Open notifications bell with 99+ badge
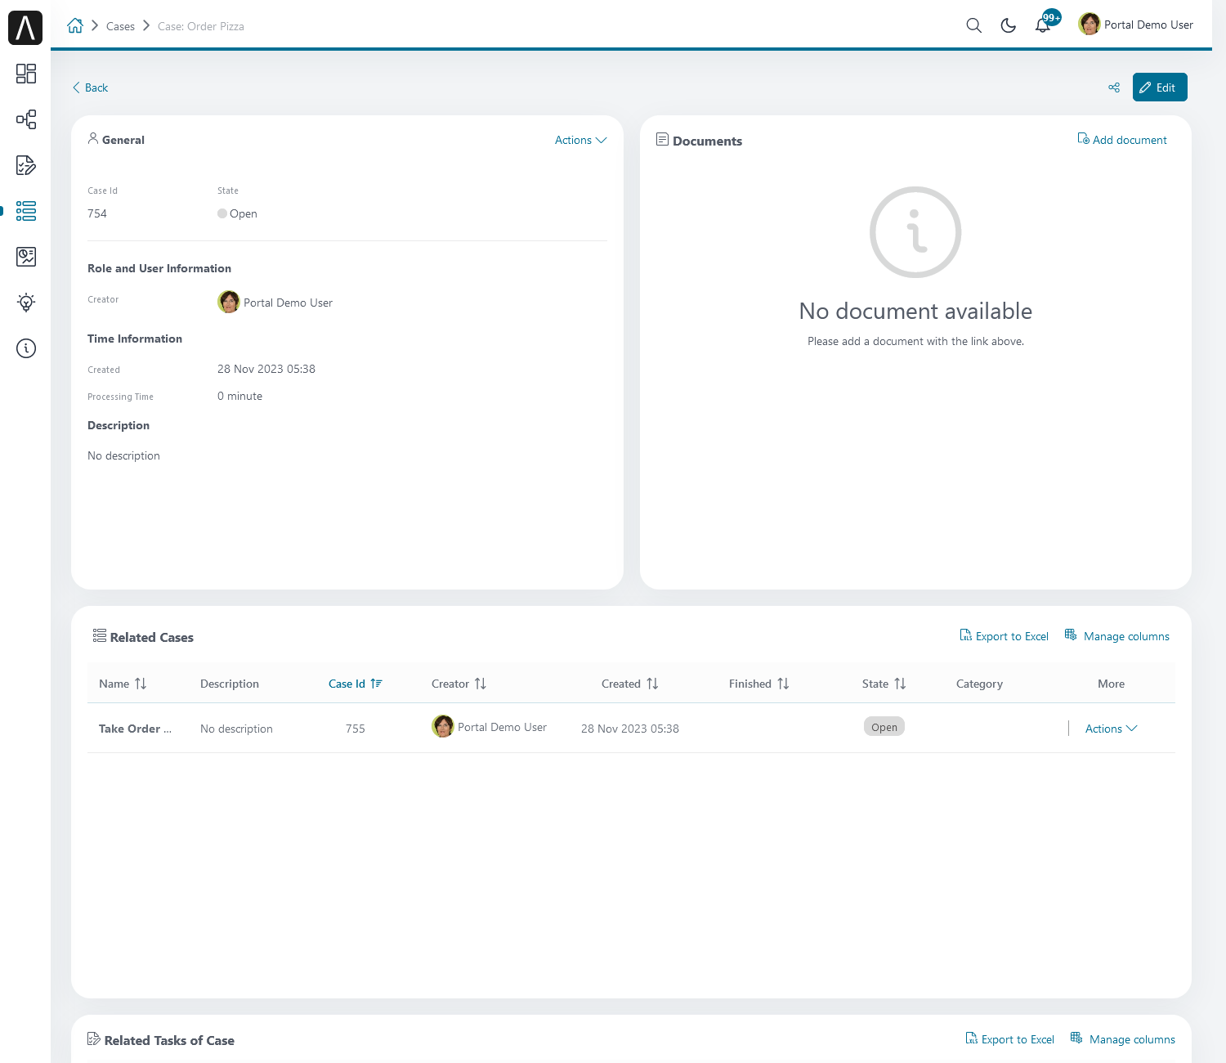Viewport: 1226px width, 1063px height. [x=1043, y=25]
